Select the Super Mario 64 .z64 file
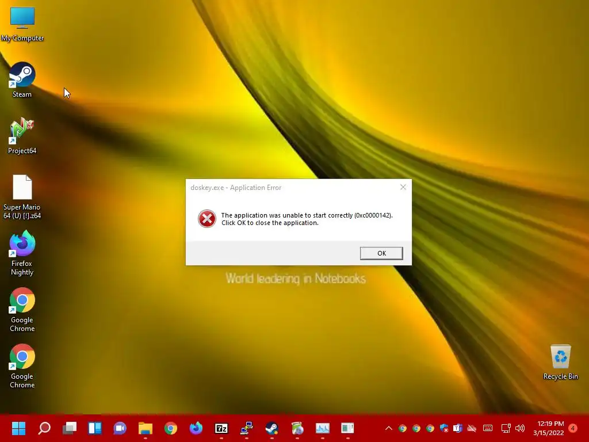The image size is (589, 442). point(22,197)
